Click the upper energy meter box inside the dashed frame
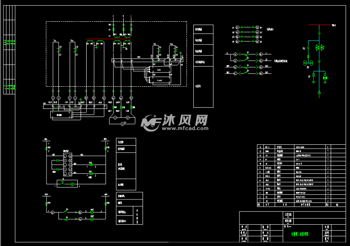This screenshot has width=350, height=246. [x=160, y=70]
